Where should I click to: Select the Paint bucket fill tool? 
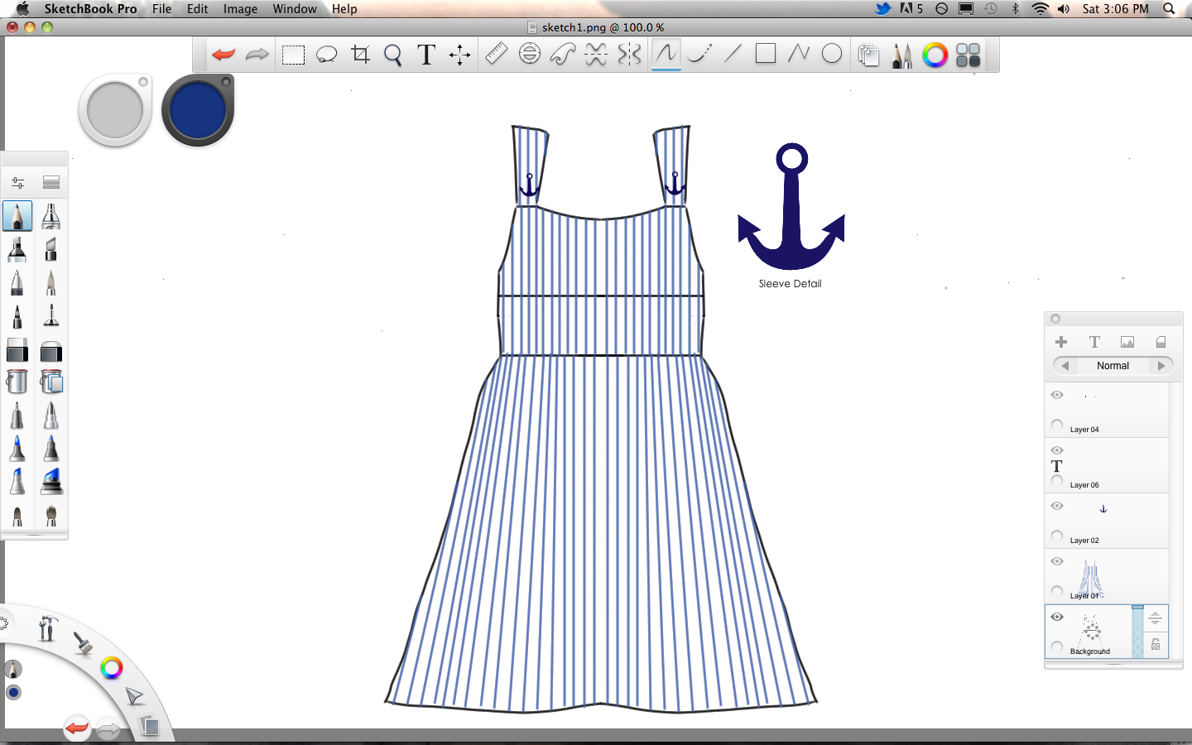click(17, 382)
